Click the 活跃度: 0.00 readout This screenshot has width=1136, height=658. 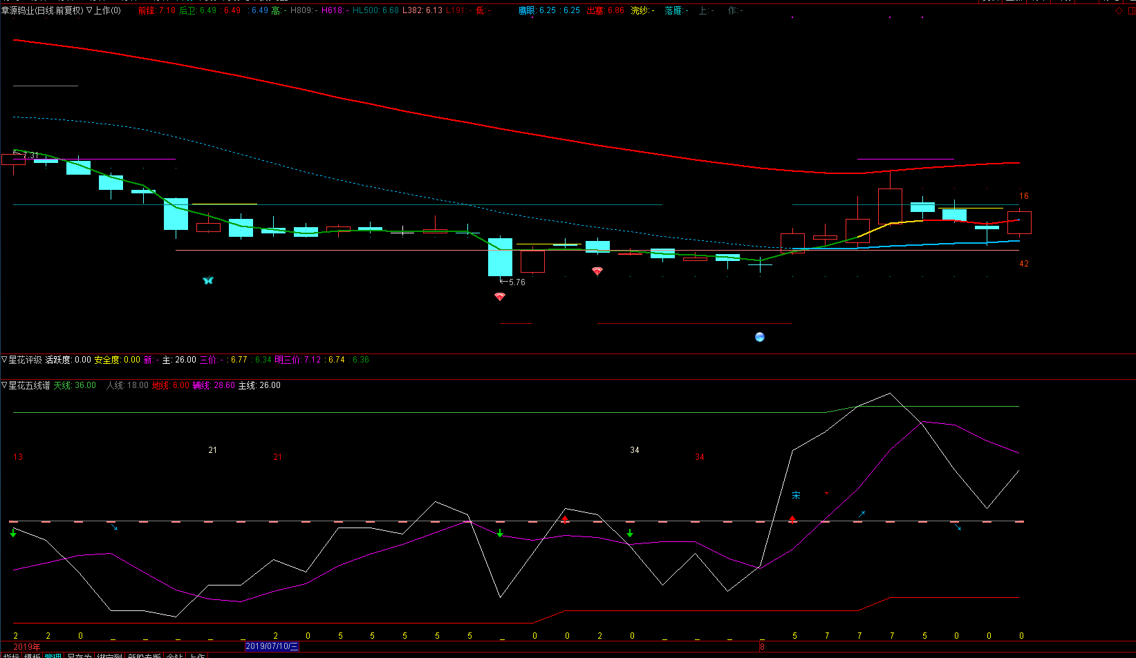pyautogui.click(x=68, y=360)
